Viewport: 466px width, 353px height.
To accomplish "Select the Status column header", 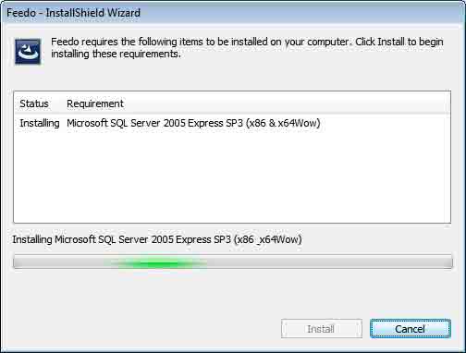I will [x=34, y=103].
